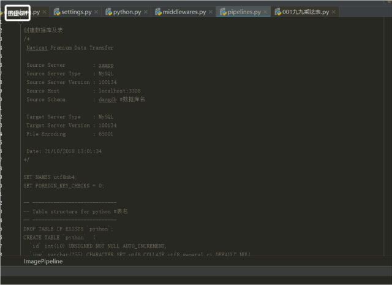Select the pipelines.py tab

244,12
